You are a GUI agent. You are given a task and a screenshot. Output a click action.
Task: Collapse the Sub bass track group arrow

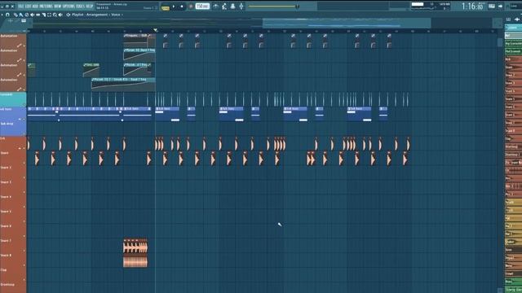20,119
